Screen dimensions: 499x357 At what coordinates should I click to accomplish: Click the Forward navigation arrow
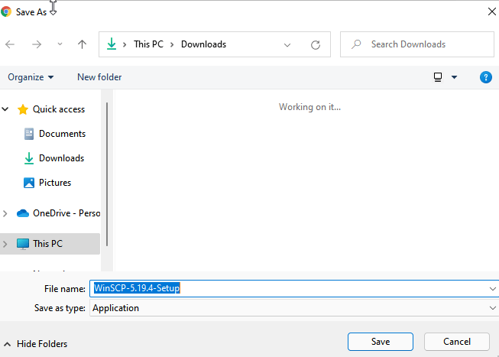36,44
